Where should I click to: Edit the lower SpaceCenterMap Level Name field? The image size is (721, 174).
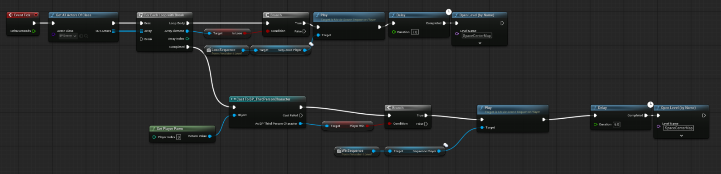click(x=678, y=128)
